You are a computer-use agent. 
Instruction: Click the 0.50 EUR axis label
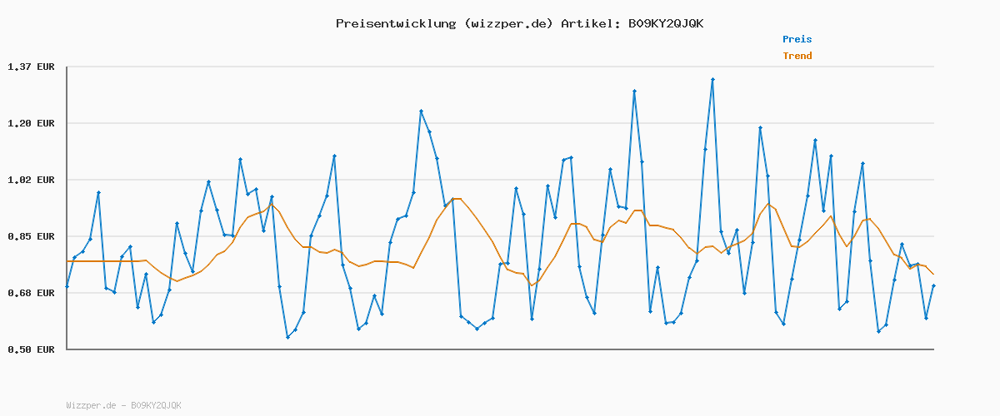point(31,349)
